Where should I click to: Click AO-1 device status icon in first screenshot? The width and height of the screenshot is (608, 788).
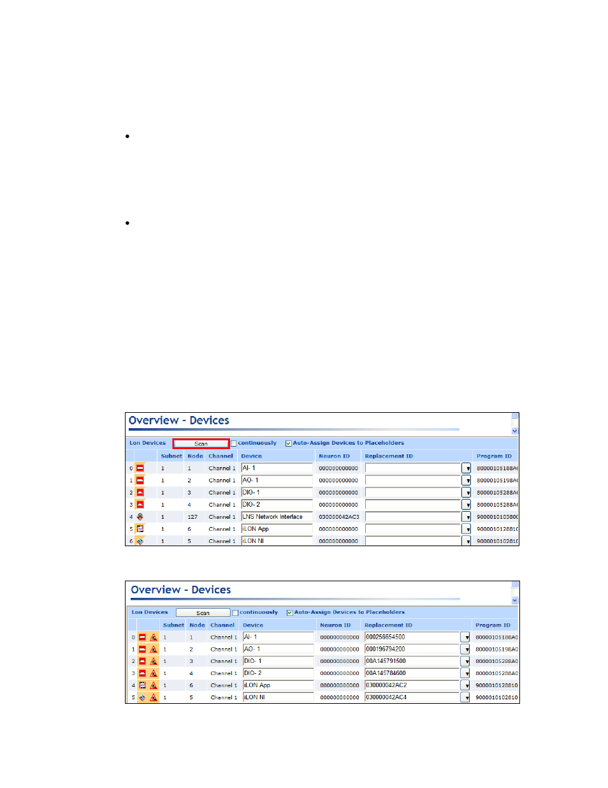[140, 480]
